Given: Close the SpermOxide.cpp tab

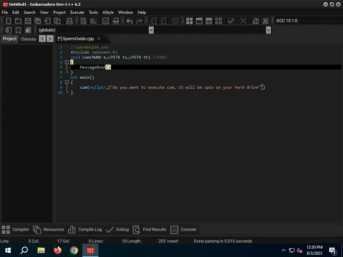Looking at the screenshot, I should click(99, 38).
